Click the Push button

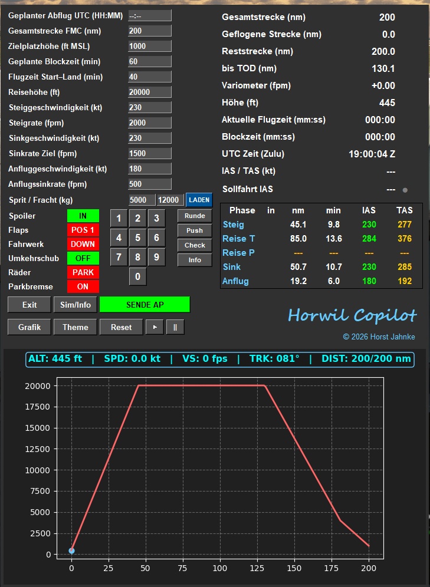tap(195, 230)
